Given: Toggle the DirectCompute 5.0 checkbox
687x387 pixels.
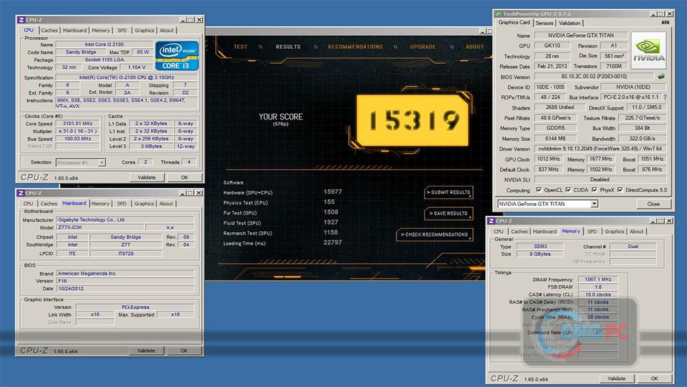Looking at the screenshot, I should 621,190.
